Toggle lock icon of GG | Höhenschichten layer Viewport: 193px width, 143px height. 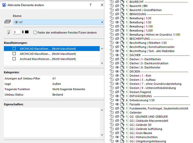click(112, 137)
